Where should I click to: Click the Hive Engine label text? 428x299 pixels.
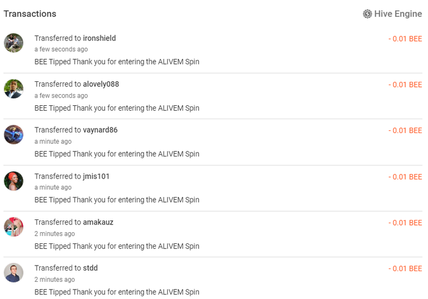(398, 13)
